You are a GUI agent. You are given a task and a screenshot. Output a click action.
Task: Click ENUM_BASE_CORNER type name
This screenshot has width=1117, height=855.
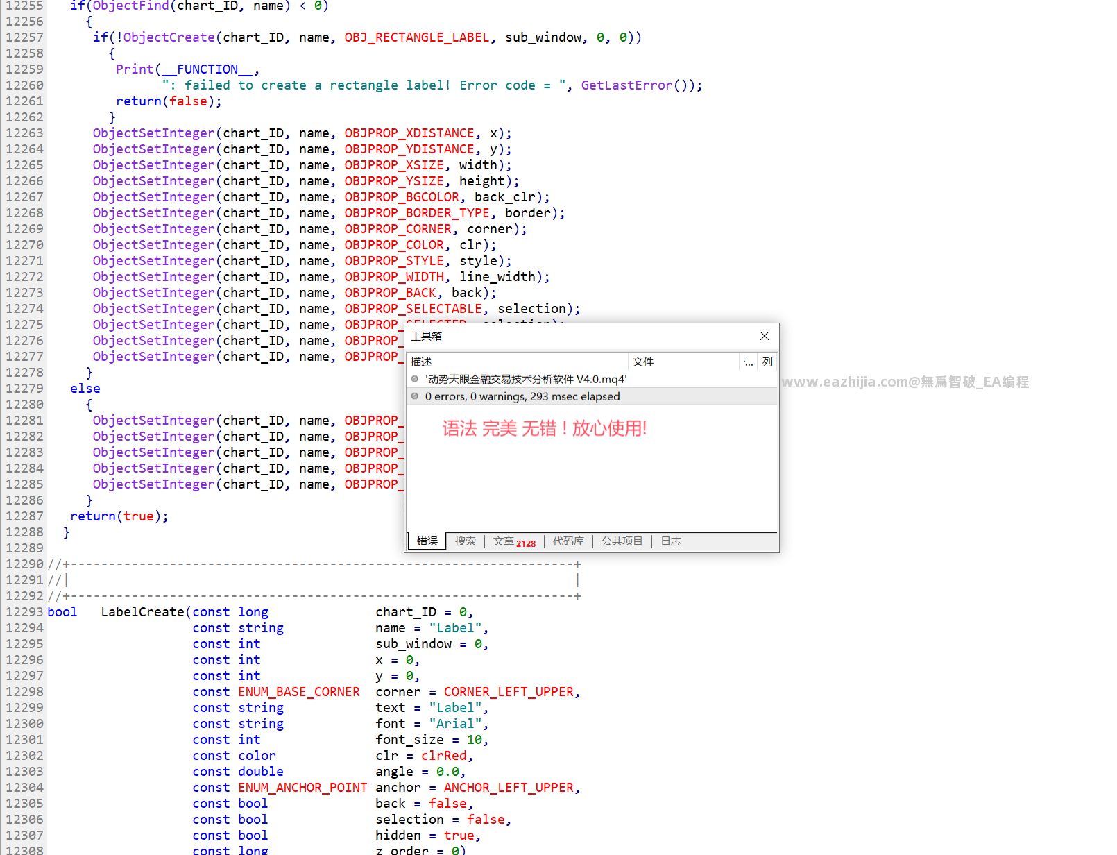pyautogui.click(x=299, y=692)
